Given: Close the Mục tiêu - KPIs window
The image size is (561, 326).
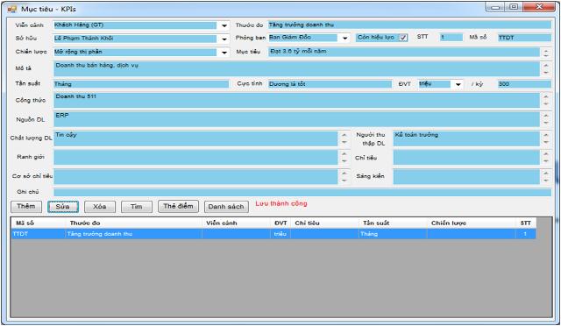Looking at the screenshot, I should point(539,7).
